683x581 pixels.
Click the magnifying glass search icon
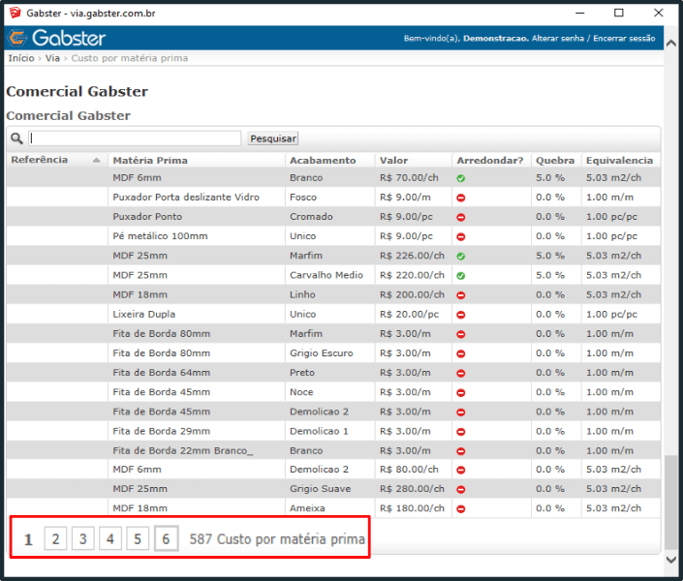tap(16, 138)
